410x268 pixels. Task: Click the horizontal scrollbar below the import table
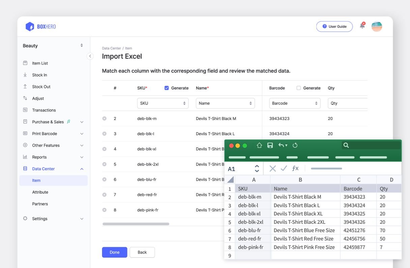(x=136, y=224)
